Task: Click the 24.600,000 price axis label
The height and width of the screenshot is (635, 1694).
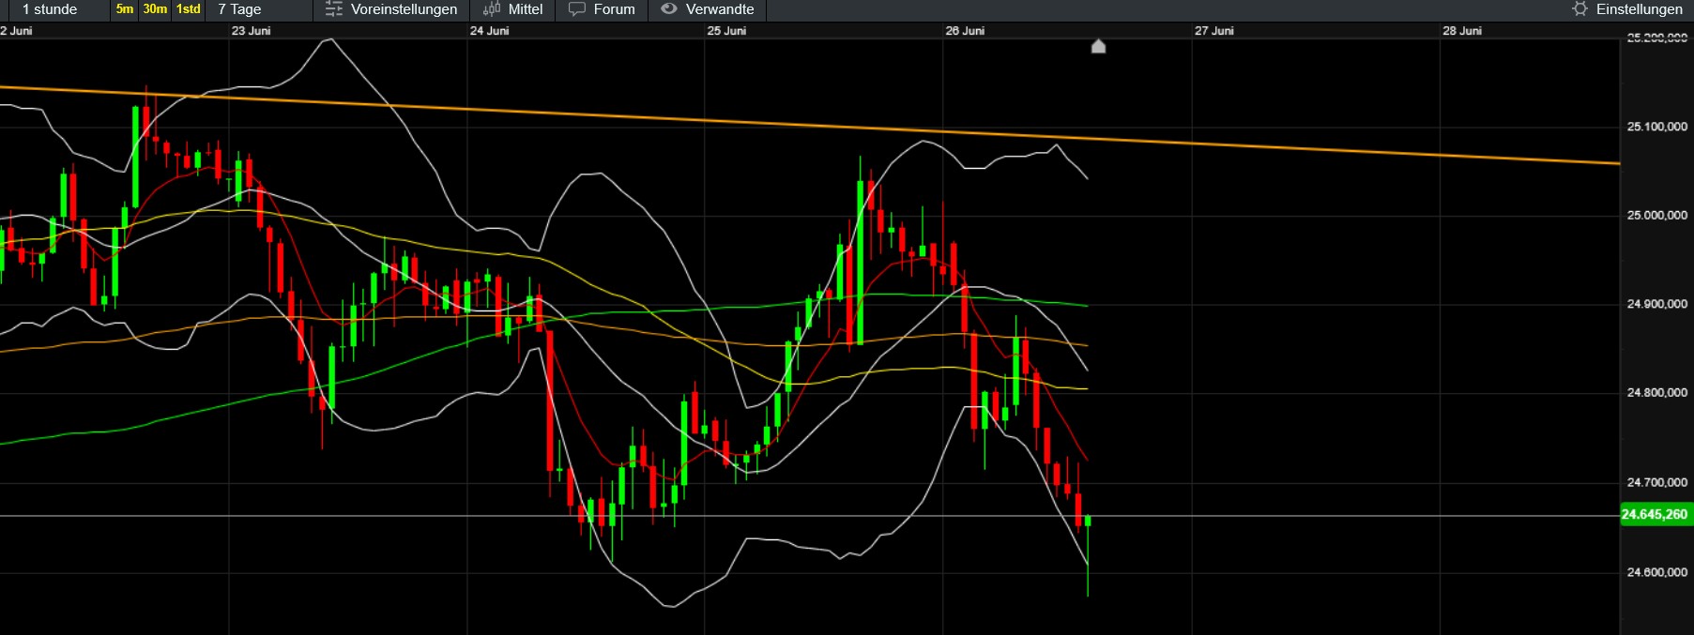Action: tap(1656, 572)
